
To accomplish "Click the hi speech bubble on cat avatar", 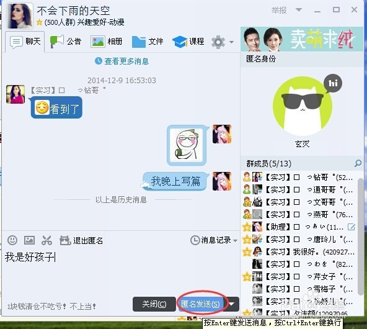I will click(333, 83).
